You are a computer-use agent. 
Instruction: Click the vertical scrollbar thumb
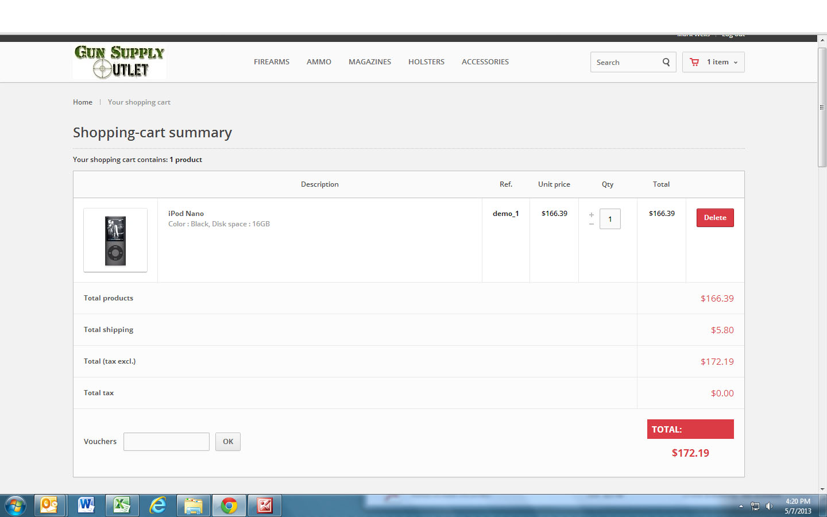[822, 107]
